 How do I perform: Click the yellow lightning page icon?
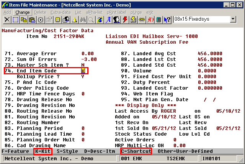click(x=134, y=20)
